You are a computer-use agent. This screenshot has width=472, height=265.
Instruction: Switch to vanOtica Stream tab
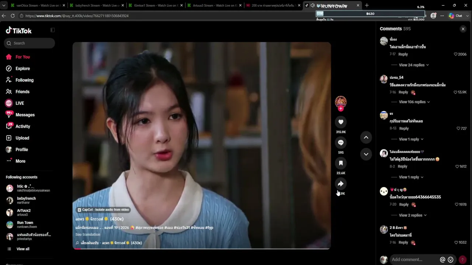(38, 6)
